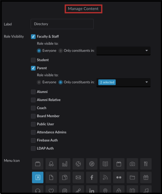Select the albums stack menu icon
The image size is (162, 194).
(38, 164)
